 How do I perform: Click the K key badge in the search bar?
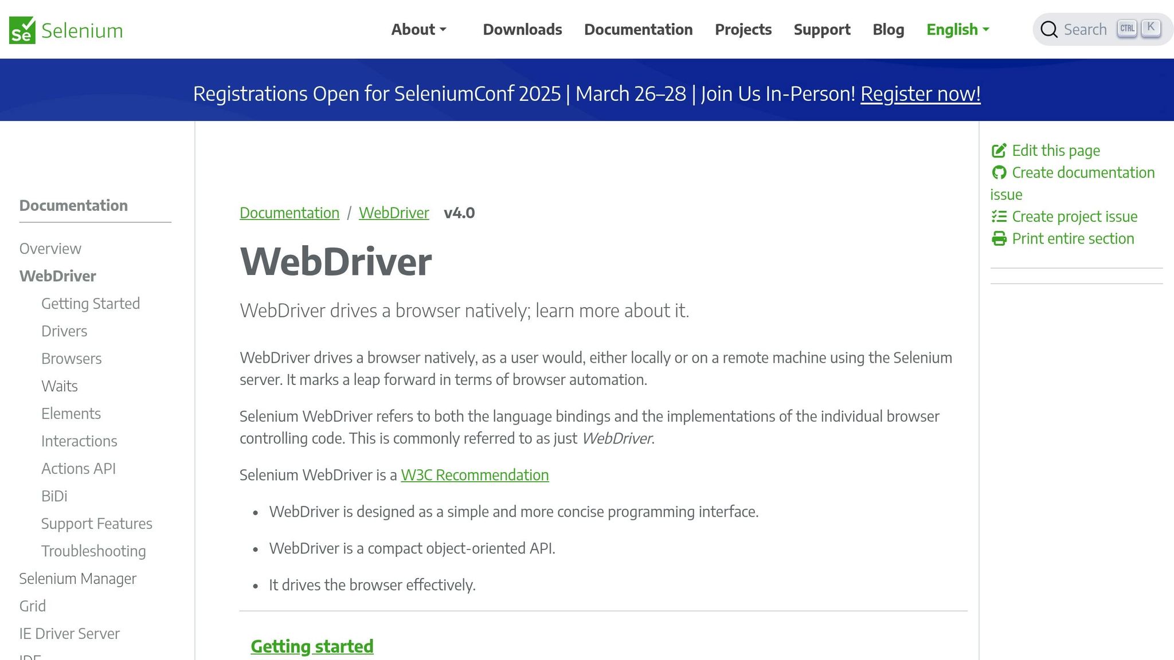(x=1152, y=27)
